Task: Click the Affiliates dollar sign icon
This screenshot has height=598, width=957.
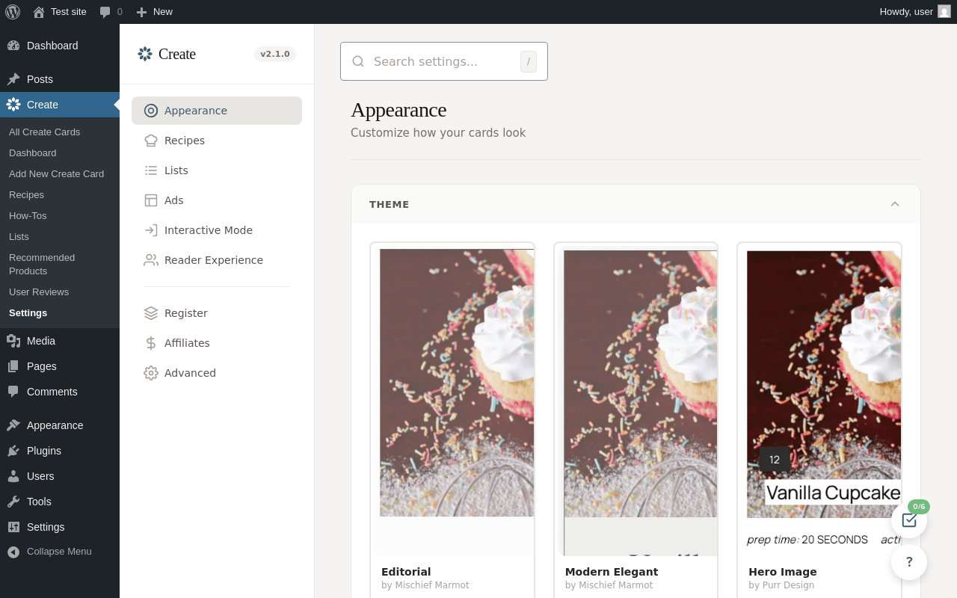Action: pyautogui.click(x=151, y=343)
